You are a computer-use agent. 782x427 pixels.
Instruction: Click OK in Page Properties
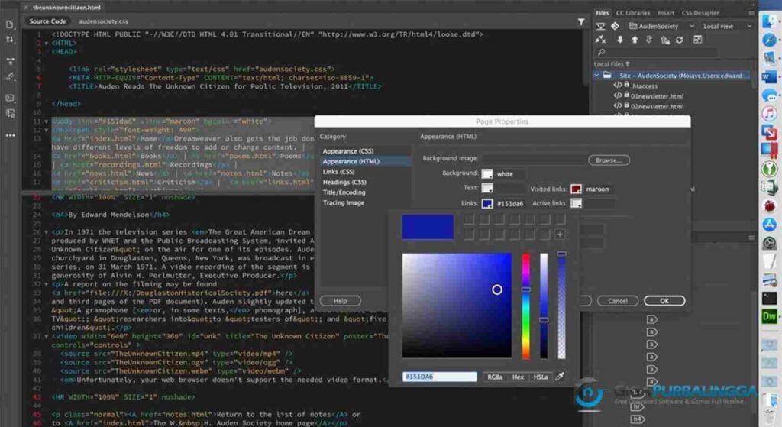click(x=664, y=301)
